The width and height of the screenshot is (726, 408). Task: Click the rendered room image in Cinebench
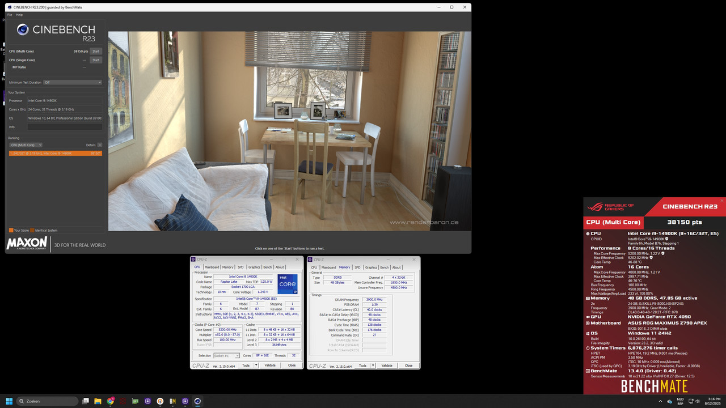pos(289,131)
